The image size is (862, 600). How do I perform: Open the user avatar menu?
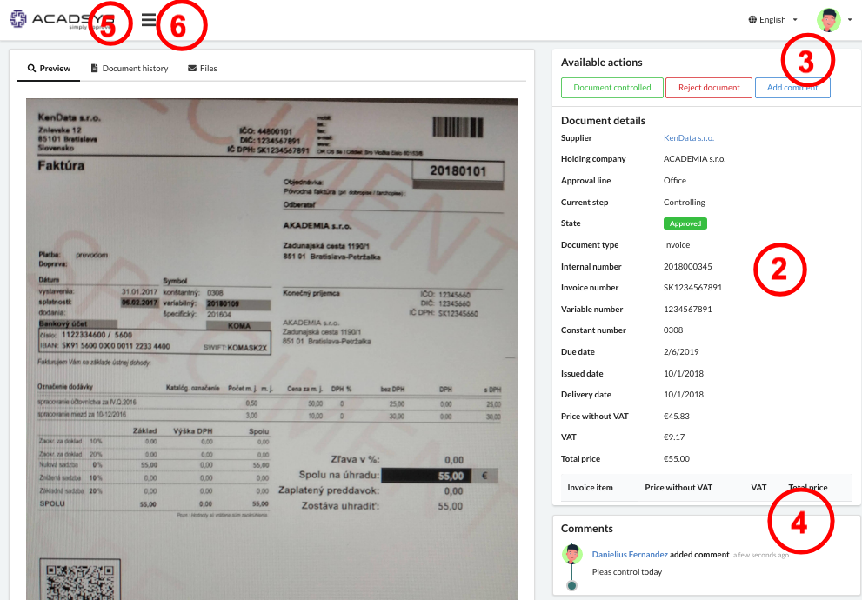coord(834,20)
